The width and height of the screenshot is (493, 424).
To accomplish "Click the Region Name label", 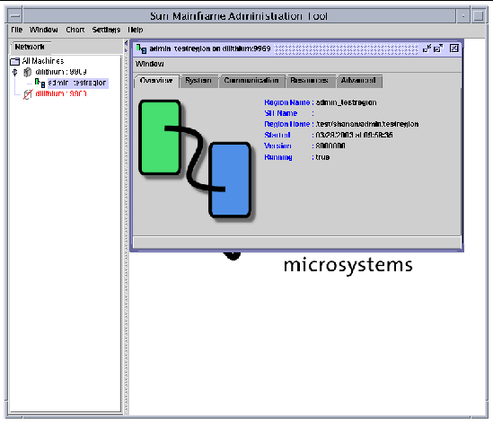I will coord(287,102).
